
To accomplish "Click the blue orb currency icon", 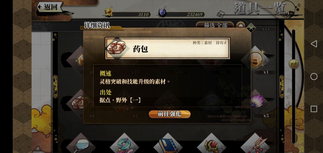I will [162, 13].
